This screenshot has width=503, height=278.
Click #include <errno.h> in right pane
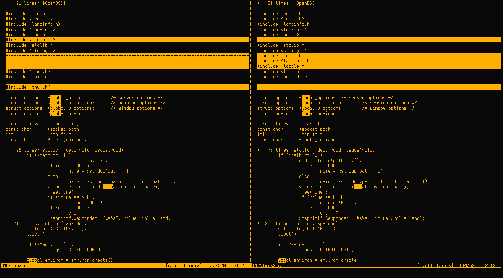[x=281, y=14]
